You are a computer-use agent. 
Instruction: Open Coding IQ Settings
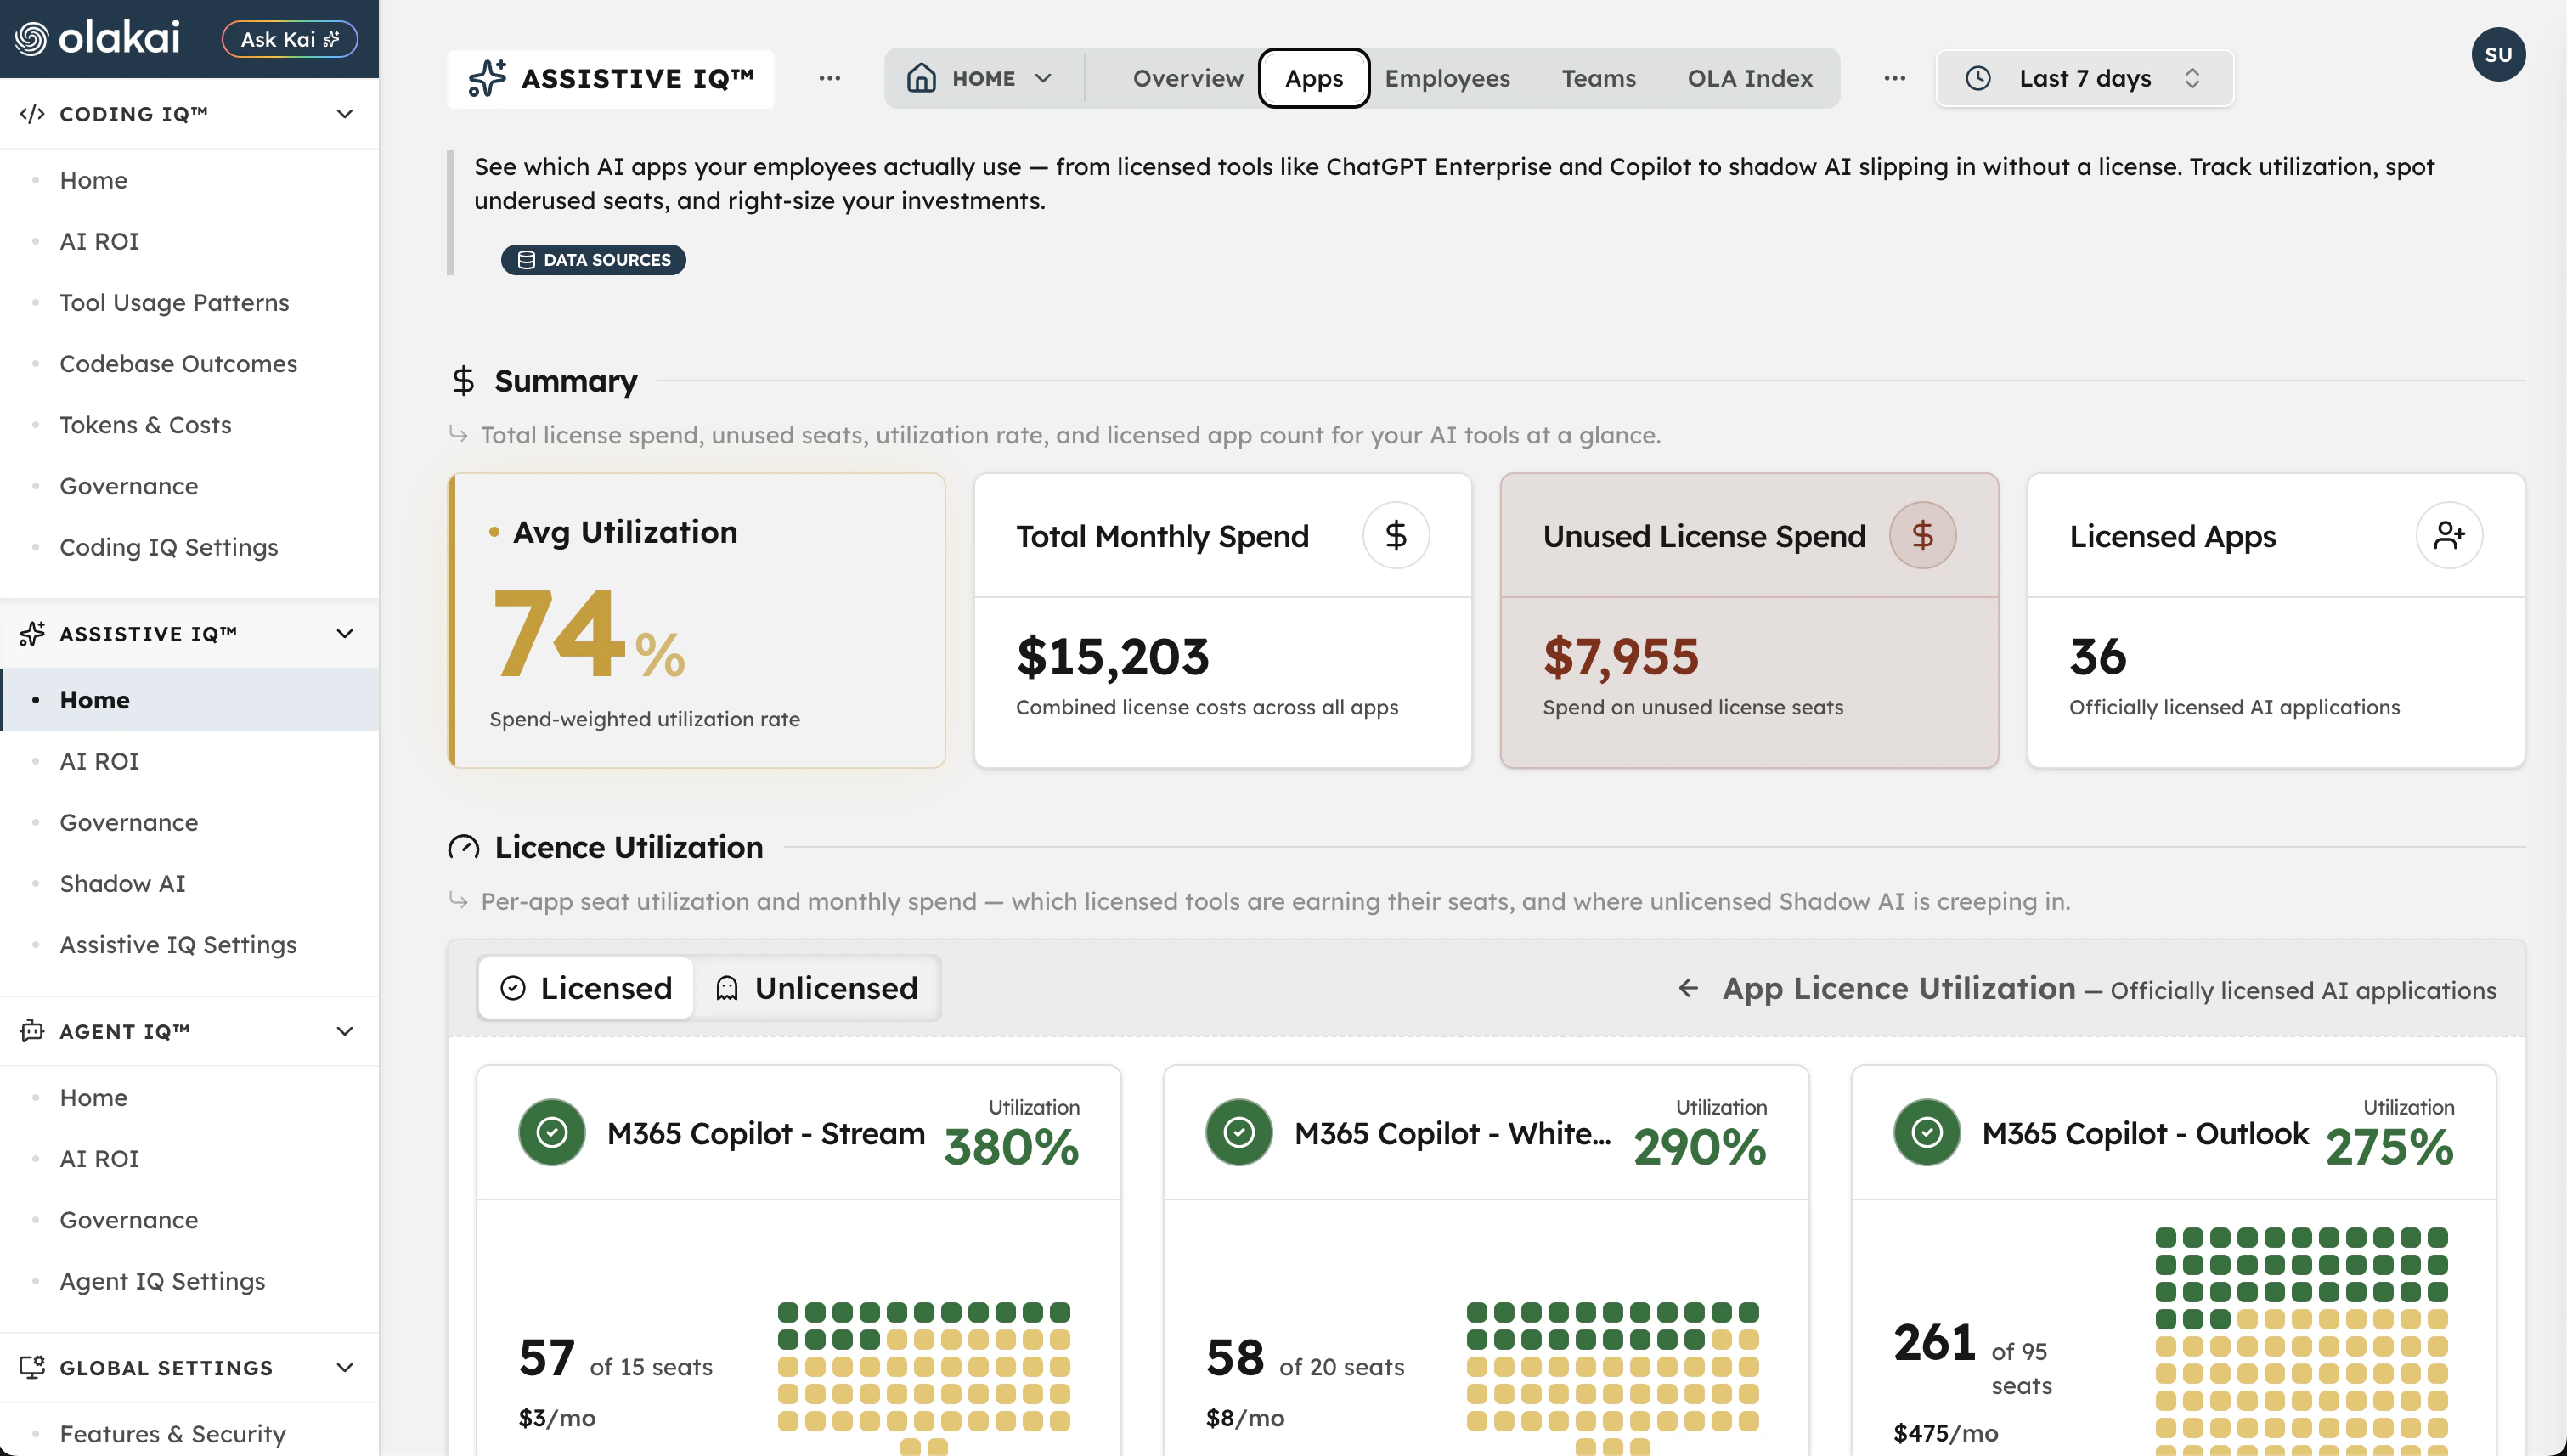click(x=168, y=547)
